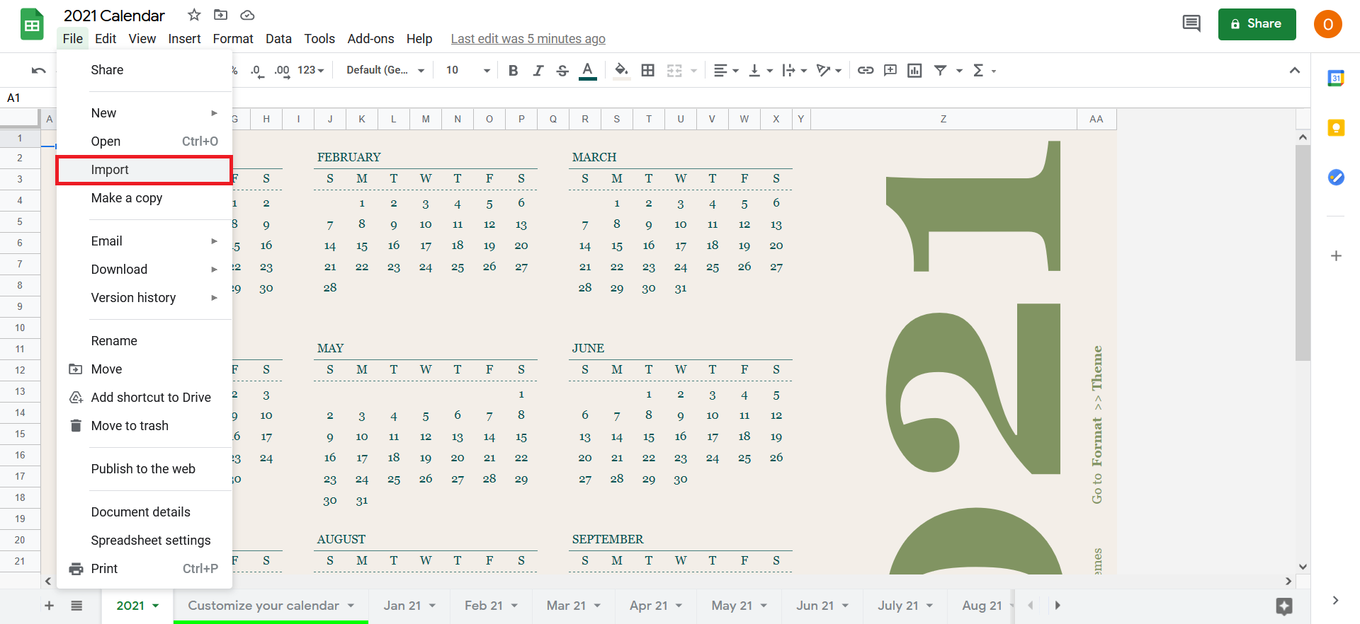Open Google Keep in side panel
This screenshot has width=1360, height=624.
1336,127
